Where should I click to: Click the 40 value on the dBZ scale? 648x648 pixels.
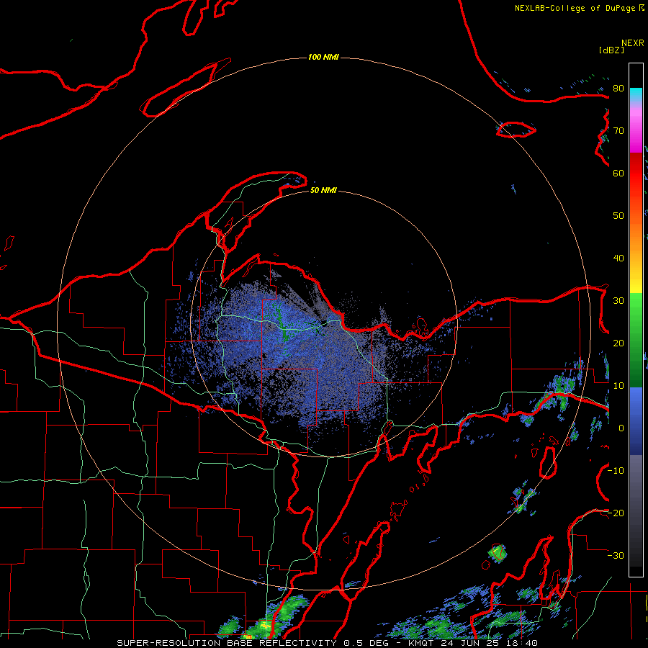pos(618,258)
